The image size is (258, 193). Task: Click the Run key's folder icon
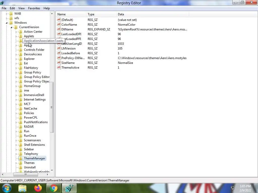(20, 131)
